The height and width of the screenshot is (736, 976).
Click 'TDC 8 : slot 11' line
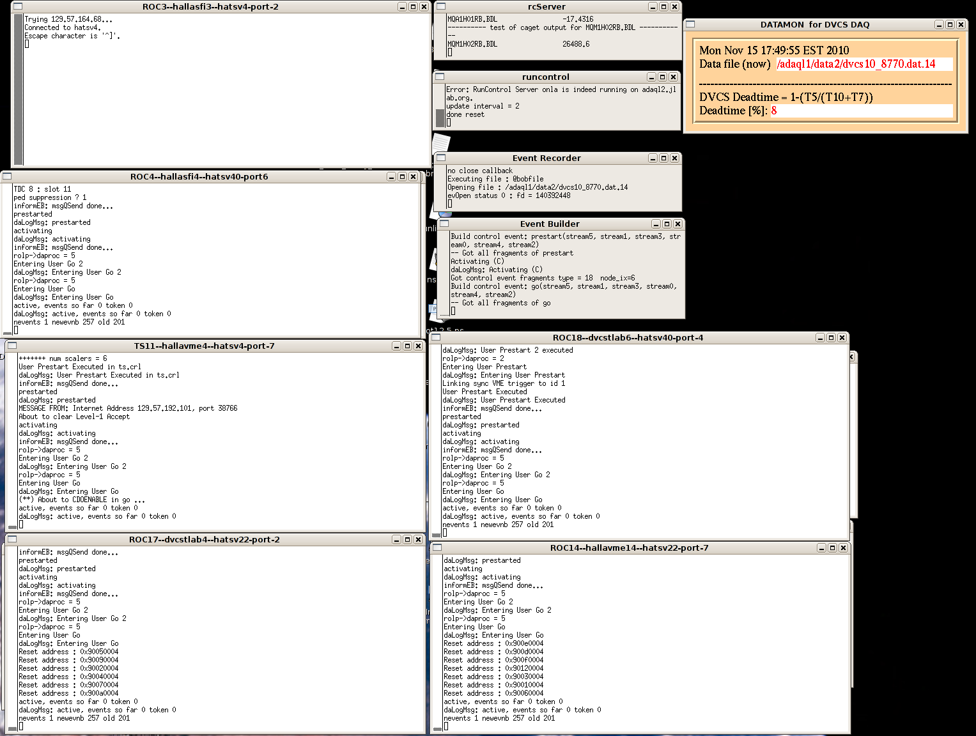[42, 189]
